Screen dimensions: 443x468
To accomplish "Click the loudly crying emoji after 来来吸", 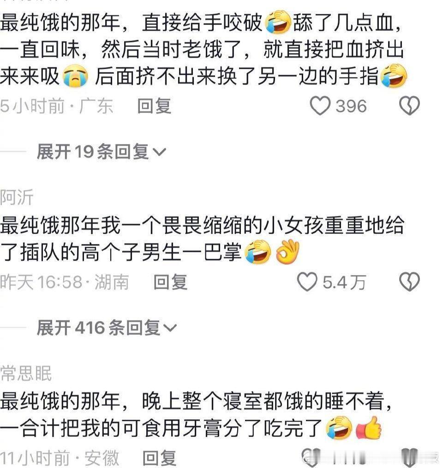I will coord(75,77).
